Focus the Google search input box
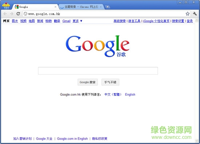 (x=98, y=71)
